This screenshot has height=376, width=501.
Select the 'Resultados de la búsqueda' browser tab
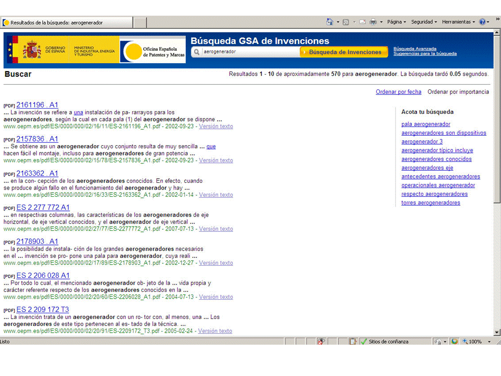(66, 22)
